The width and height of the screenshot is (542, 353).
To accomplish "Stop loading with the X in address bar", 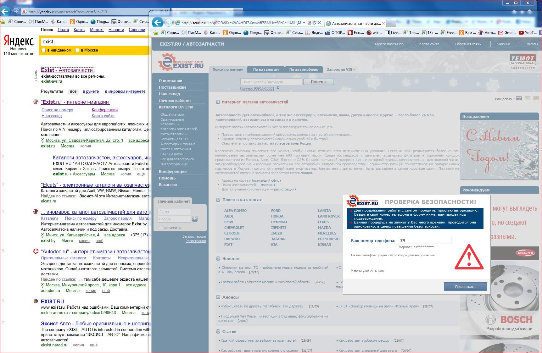I will coord(319,23).
